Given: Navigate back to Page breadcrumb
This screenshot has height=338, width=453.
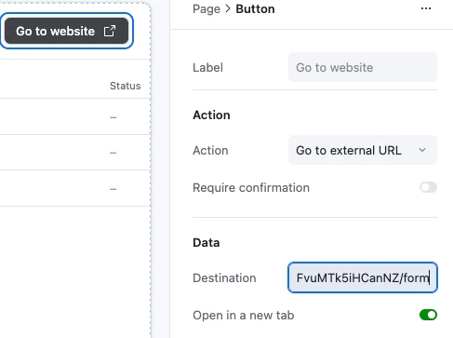Looking at the screenshot, I should [x=207, y=9].
